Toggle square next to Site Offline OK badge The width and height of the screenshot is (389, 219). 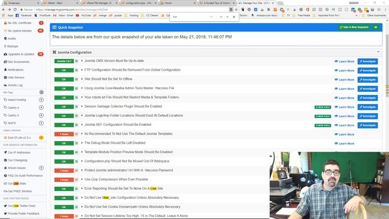pos(77,80)
